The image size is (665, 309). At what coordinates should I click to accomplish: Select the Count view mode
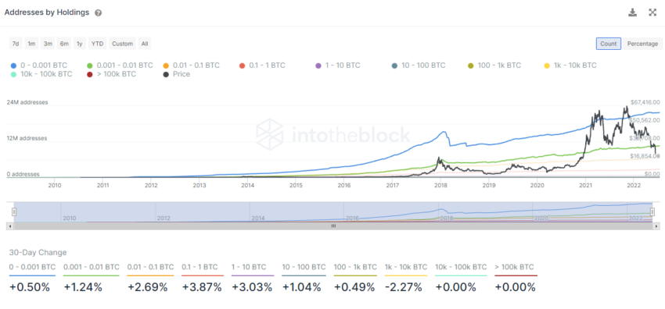(608, 44)
